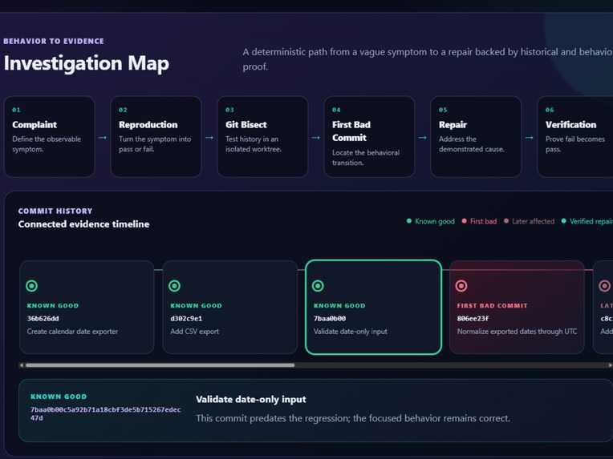The width and height of the screenshot is (613, 459).
Task: Click the First bad legend dot
Action: tap(464, 221)
